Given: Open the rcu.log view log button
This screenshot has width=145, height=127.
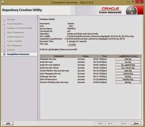Looking at the screenshot, I should point(72,44).
